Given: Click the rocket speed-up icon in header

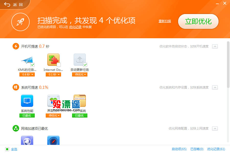Looking at the screenshot, I should (20, 22).
